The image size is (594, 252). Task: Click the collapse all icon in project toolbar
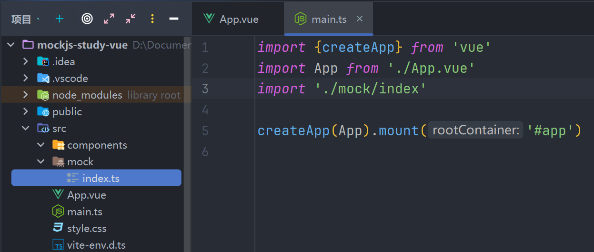coord(131,19)
